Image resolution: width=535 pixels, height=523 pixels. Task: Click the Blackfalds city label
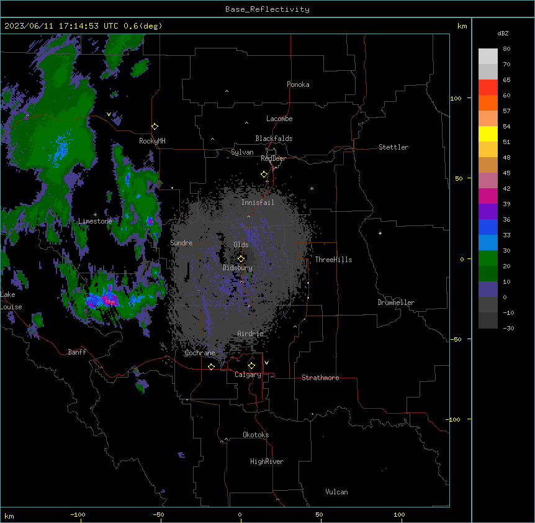pos(274,139)
